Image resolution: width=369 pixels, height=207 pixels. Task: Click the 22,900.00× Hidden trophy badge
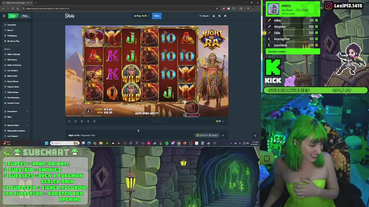(207, 135)
